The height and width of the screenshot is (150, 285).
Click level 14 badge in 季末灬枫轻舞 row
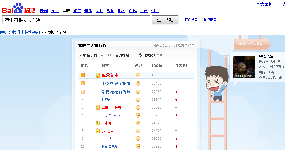pyautogui.click(x=138, y=108)
